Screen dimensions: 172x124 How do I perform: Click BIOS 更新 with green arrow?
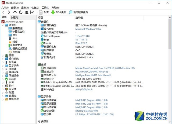(x=58, y=12)
